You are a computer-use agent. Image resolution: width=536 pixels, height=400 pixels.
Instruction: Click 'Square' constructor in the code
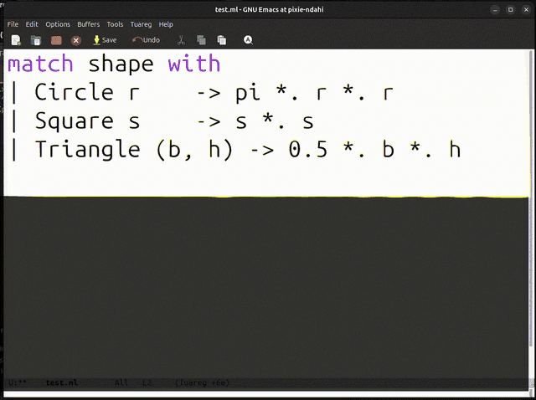pyautogui.click(x=74, y=121)
